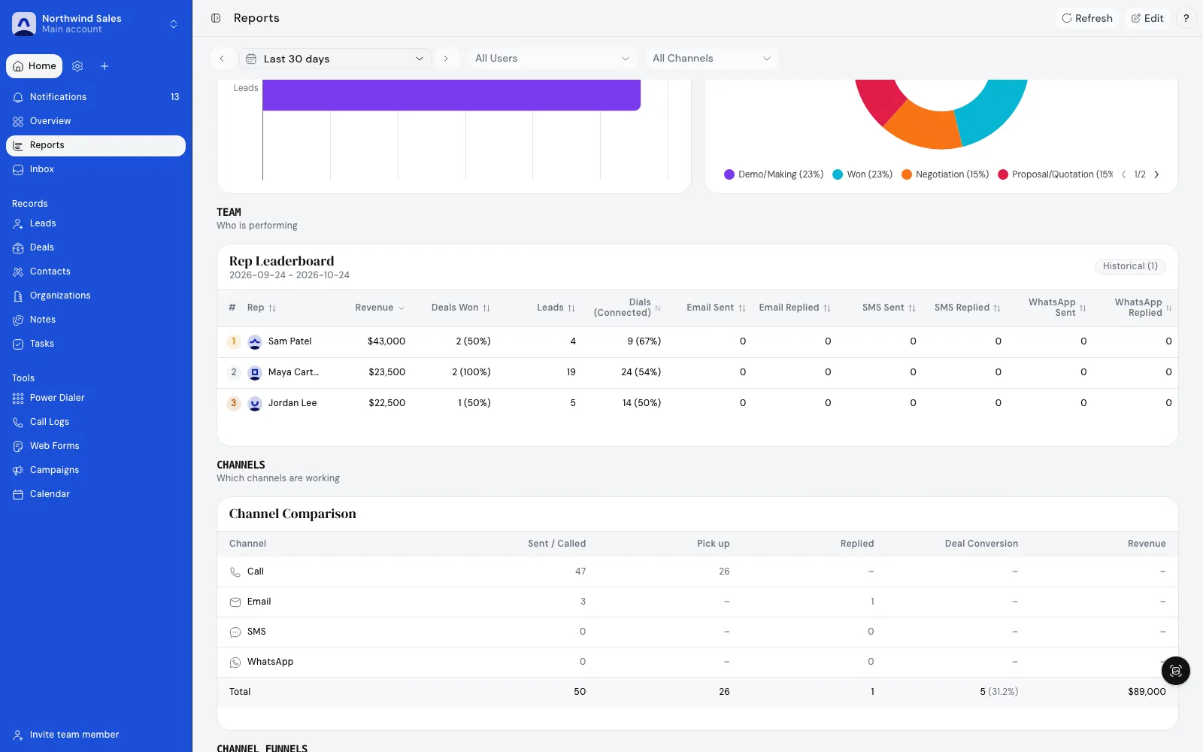Image resolution: width=1203 pixels, height=752 pixels.
Task: Expand the Northwind Sales account switcher
Action: pyautogui.click(x=174, y=24)
